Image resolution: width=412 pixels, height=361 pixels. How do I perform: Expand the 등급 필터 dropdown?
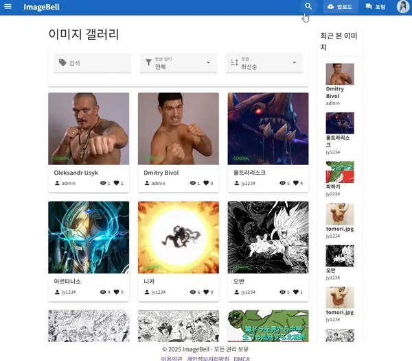[x=178, y=63]
